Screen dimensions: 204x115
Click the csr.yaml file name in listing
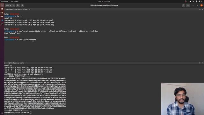tap(49, 20)
